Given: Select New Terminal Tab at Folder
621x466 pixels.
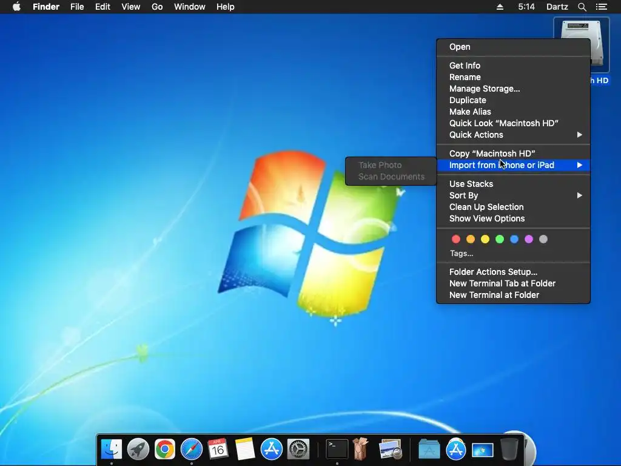Looking at the screenshot, I should point(513,283).
